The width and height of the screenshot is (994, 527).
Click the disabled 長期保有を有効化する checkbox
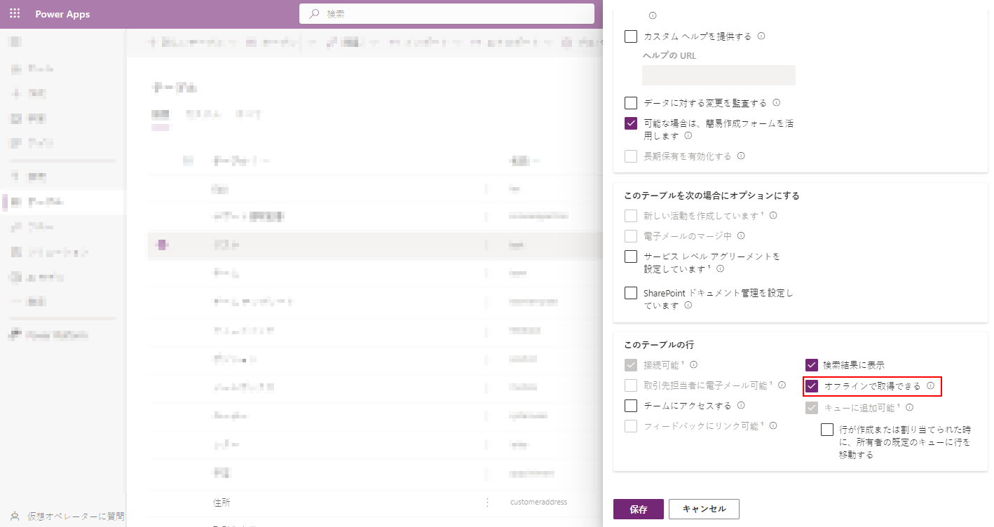(631, 156)
